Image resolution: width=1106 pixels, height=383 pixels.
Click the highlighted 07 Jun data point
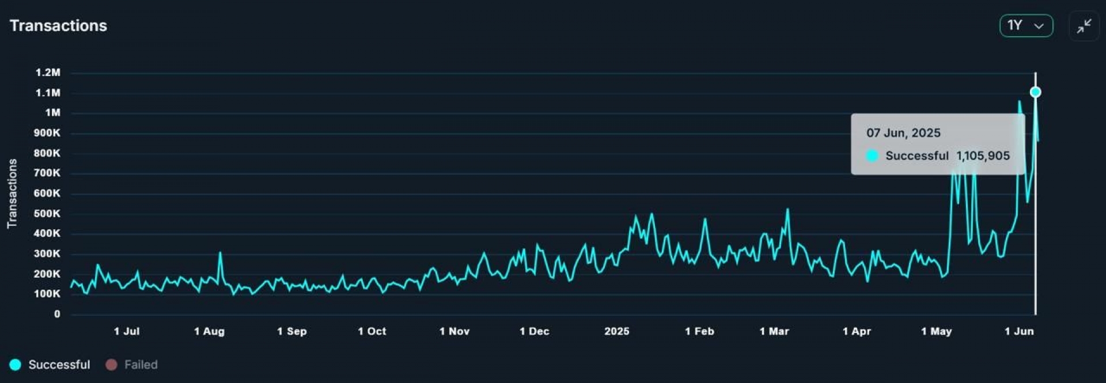[1035, 92]
